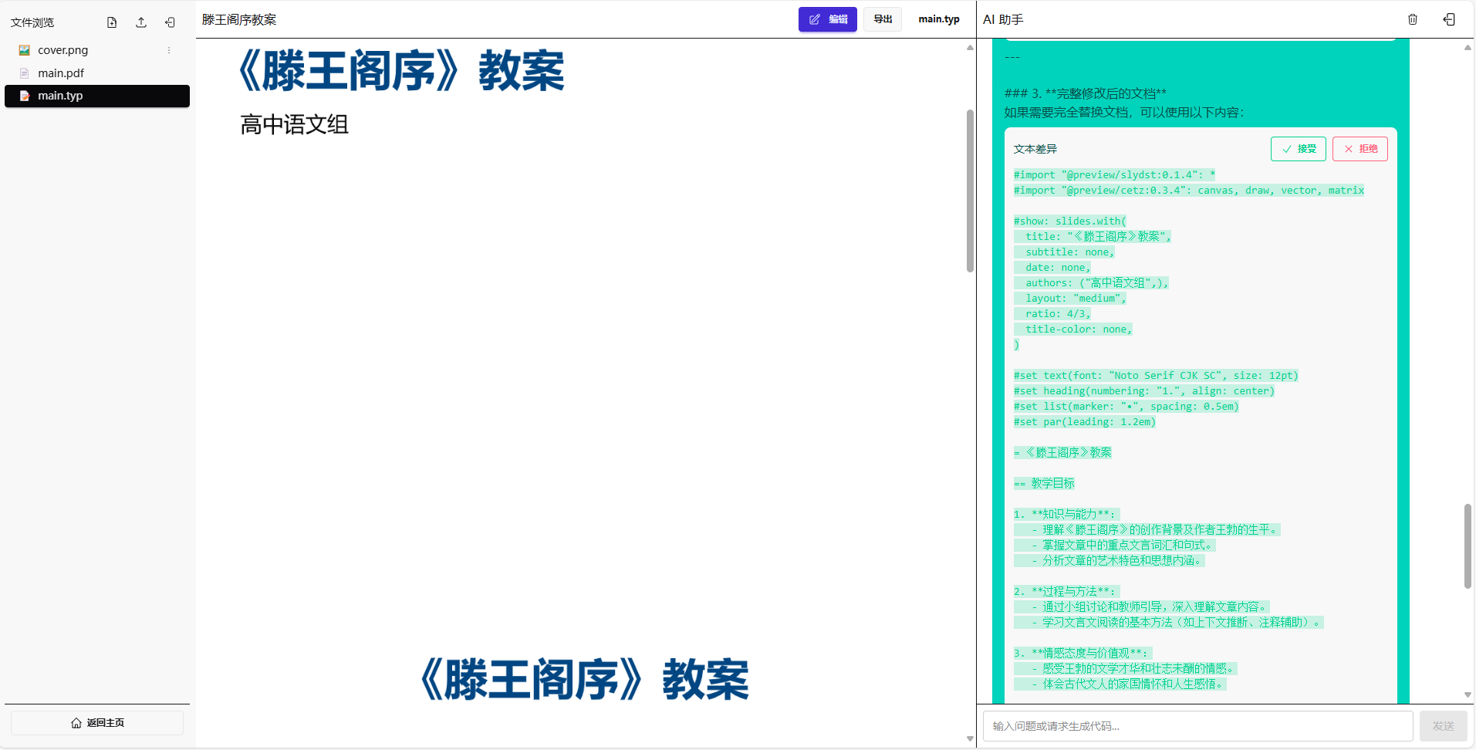1476x750 pixels.
Task: Select main.pdf in the file browser
Action: point(62,73)
